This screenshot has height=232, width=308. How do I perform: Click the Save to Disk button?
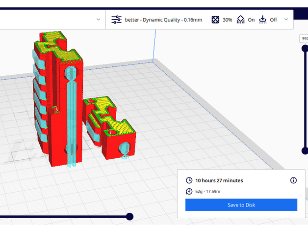pos(241,205)
